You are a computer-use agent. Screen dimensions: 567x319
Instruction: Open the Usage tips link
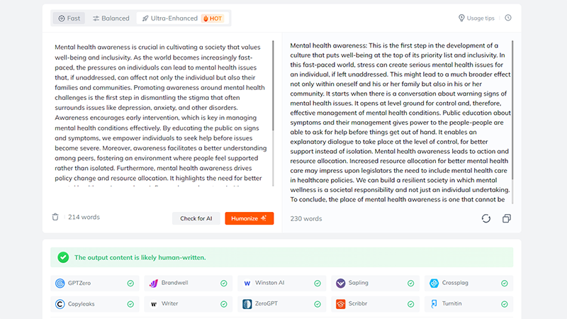476,18
